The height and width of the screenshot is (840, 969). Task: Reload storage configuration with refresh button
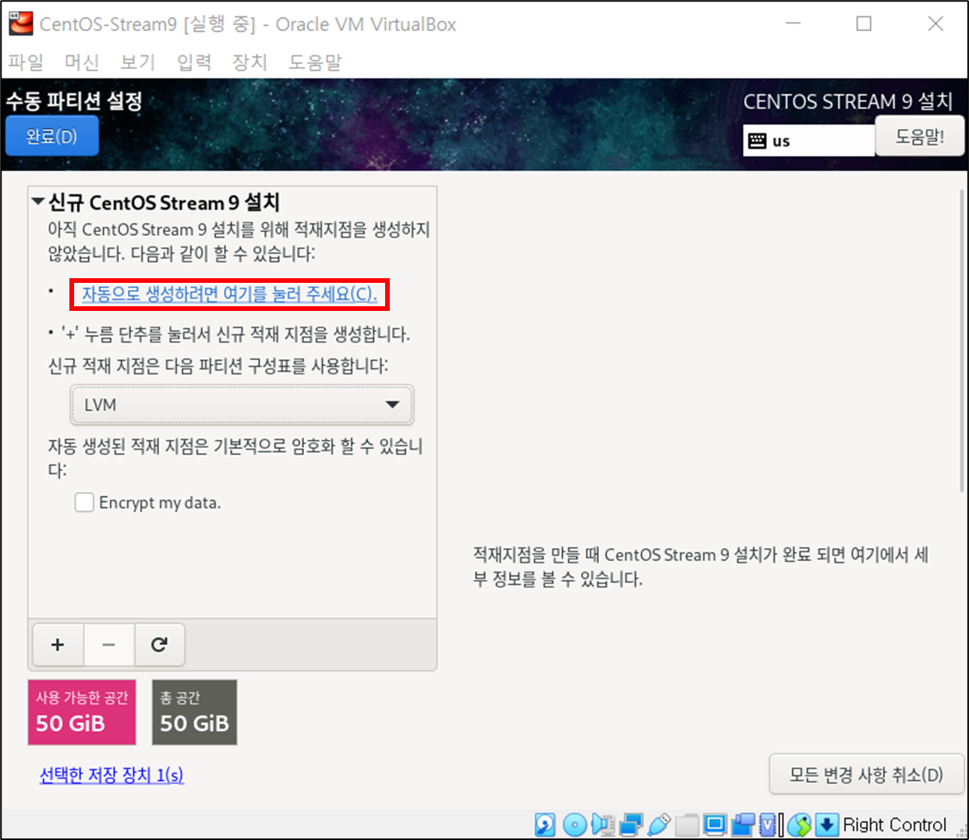[x=160, y=644]
